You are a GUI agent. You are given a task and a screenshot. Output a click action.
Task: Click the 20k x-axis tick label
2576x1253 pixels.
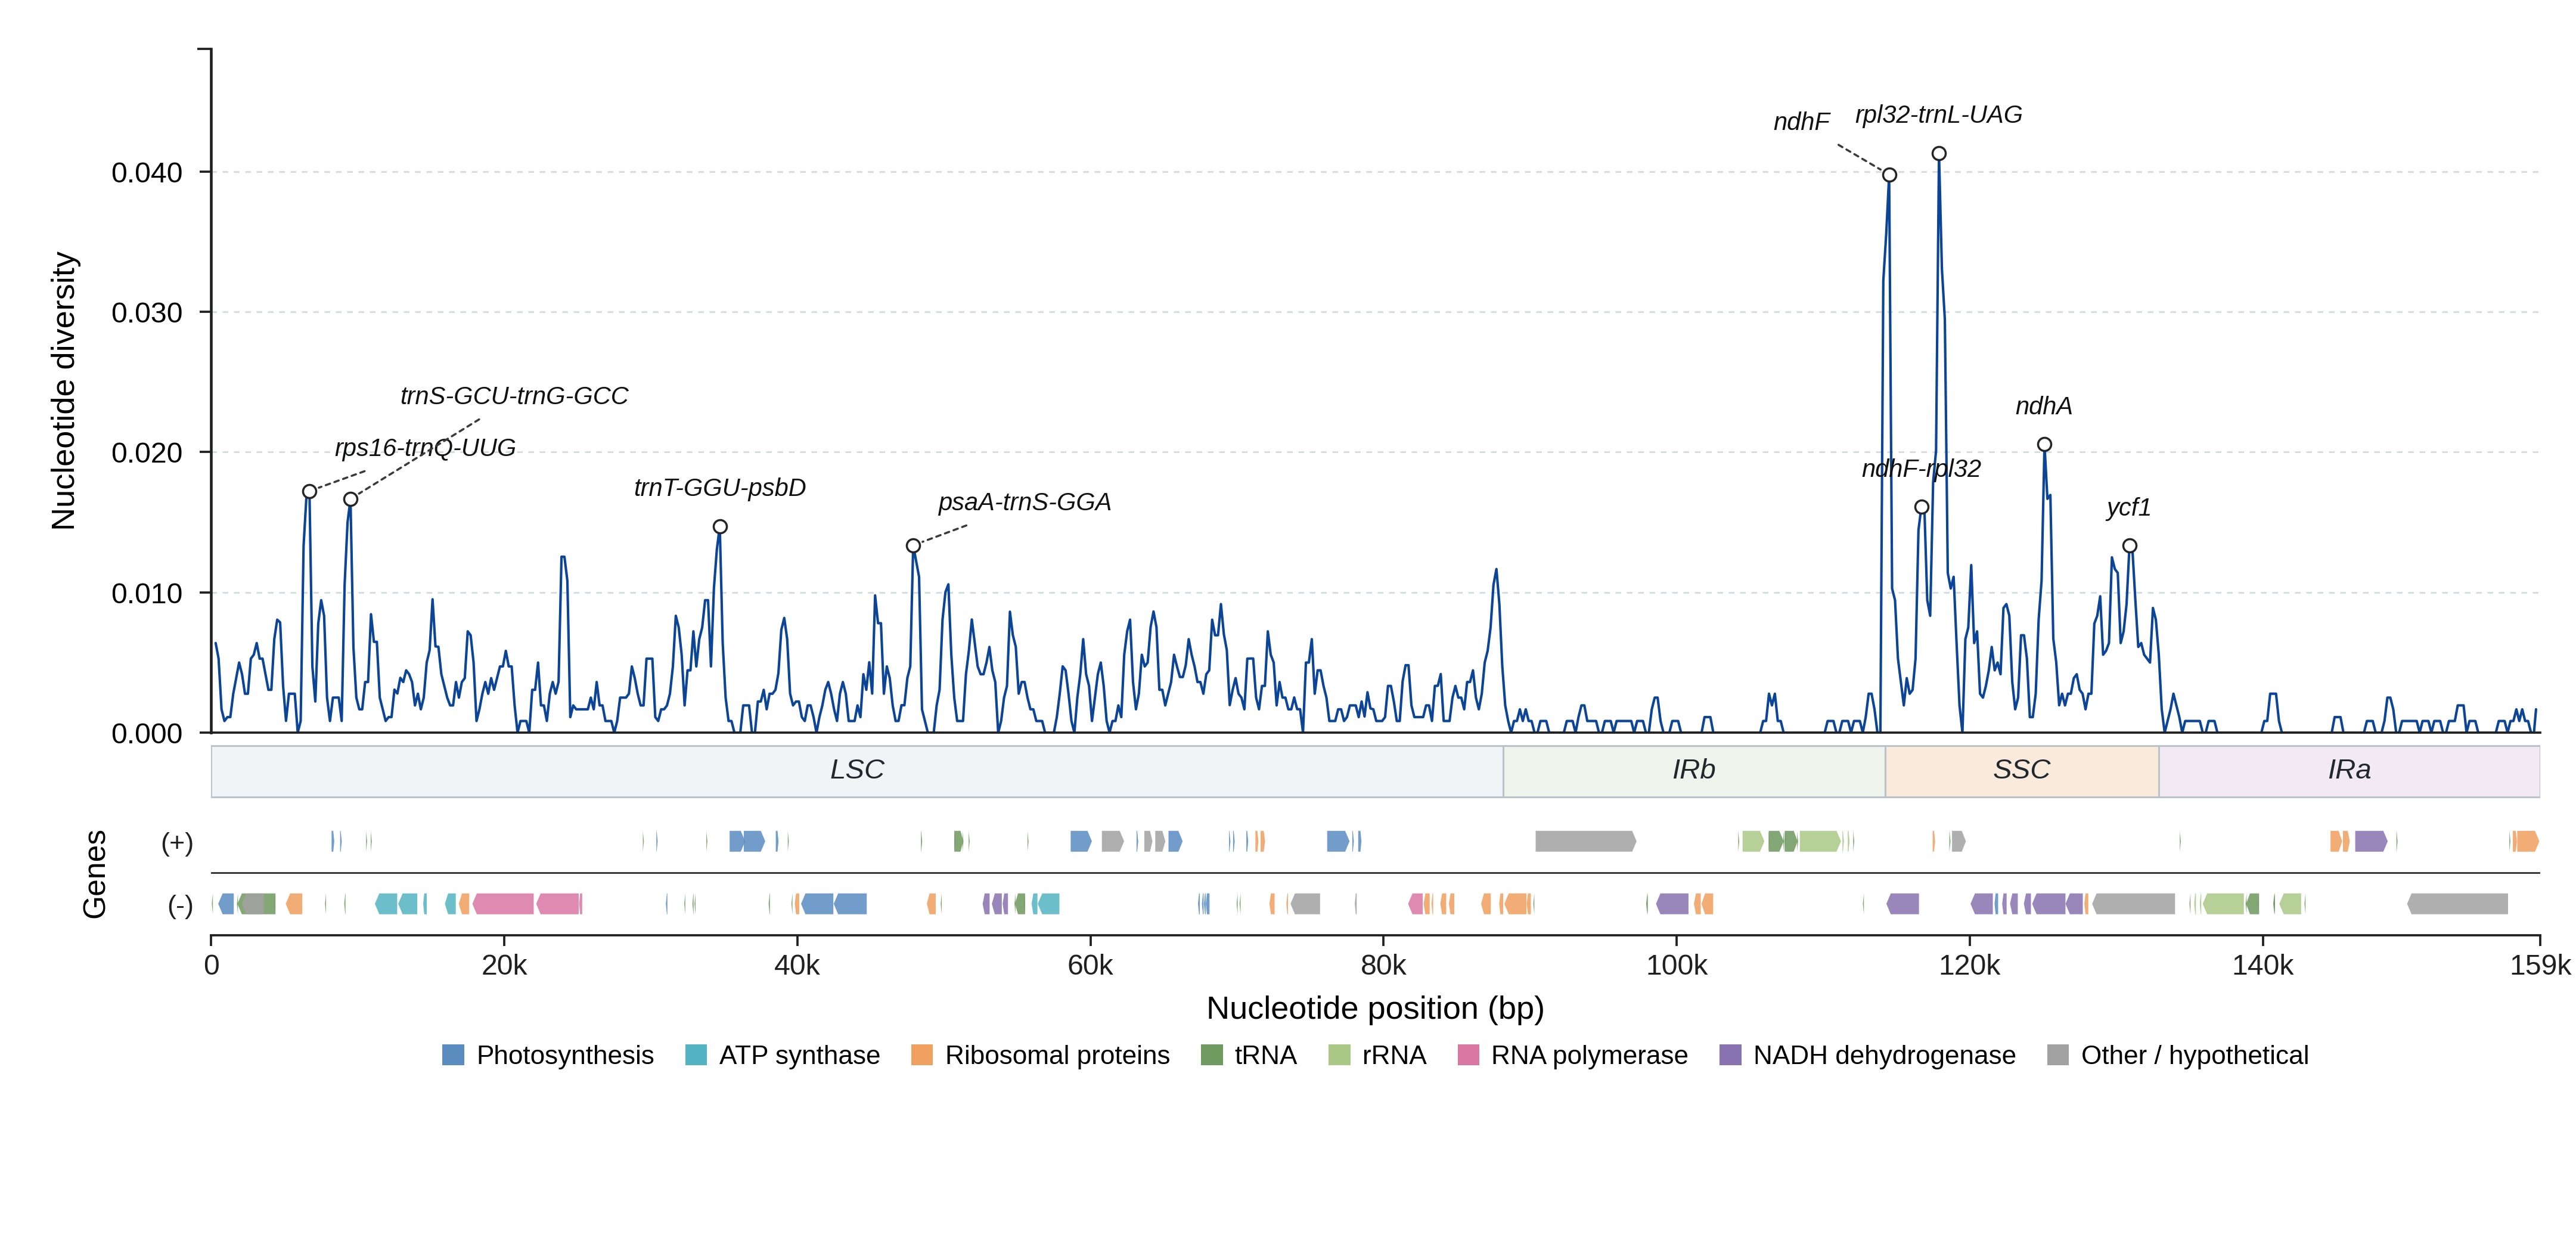[504, 966]
